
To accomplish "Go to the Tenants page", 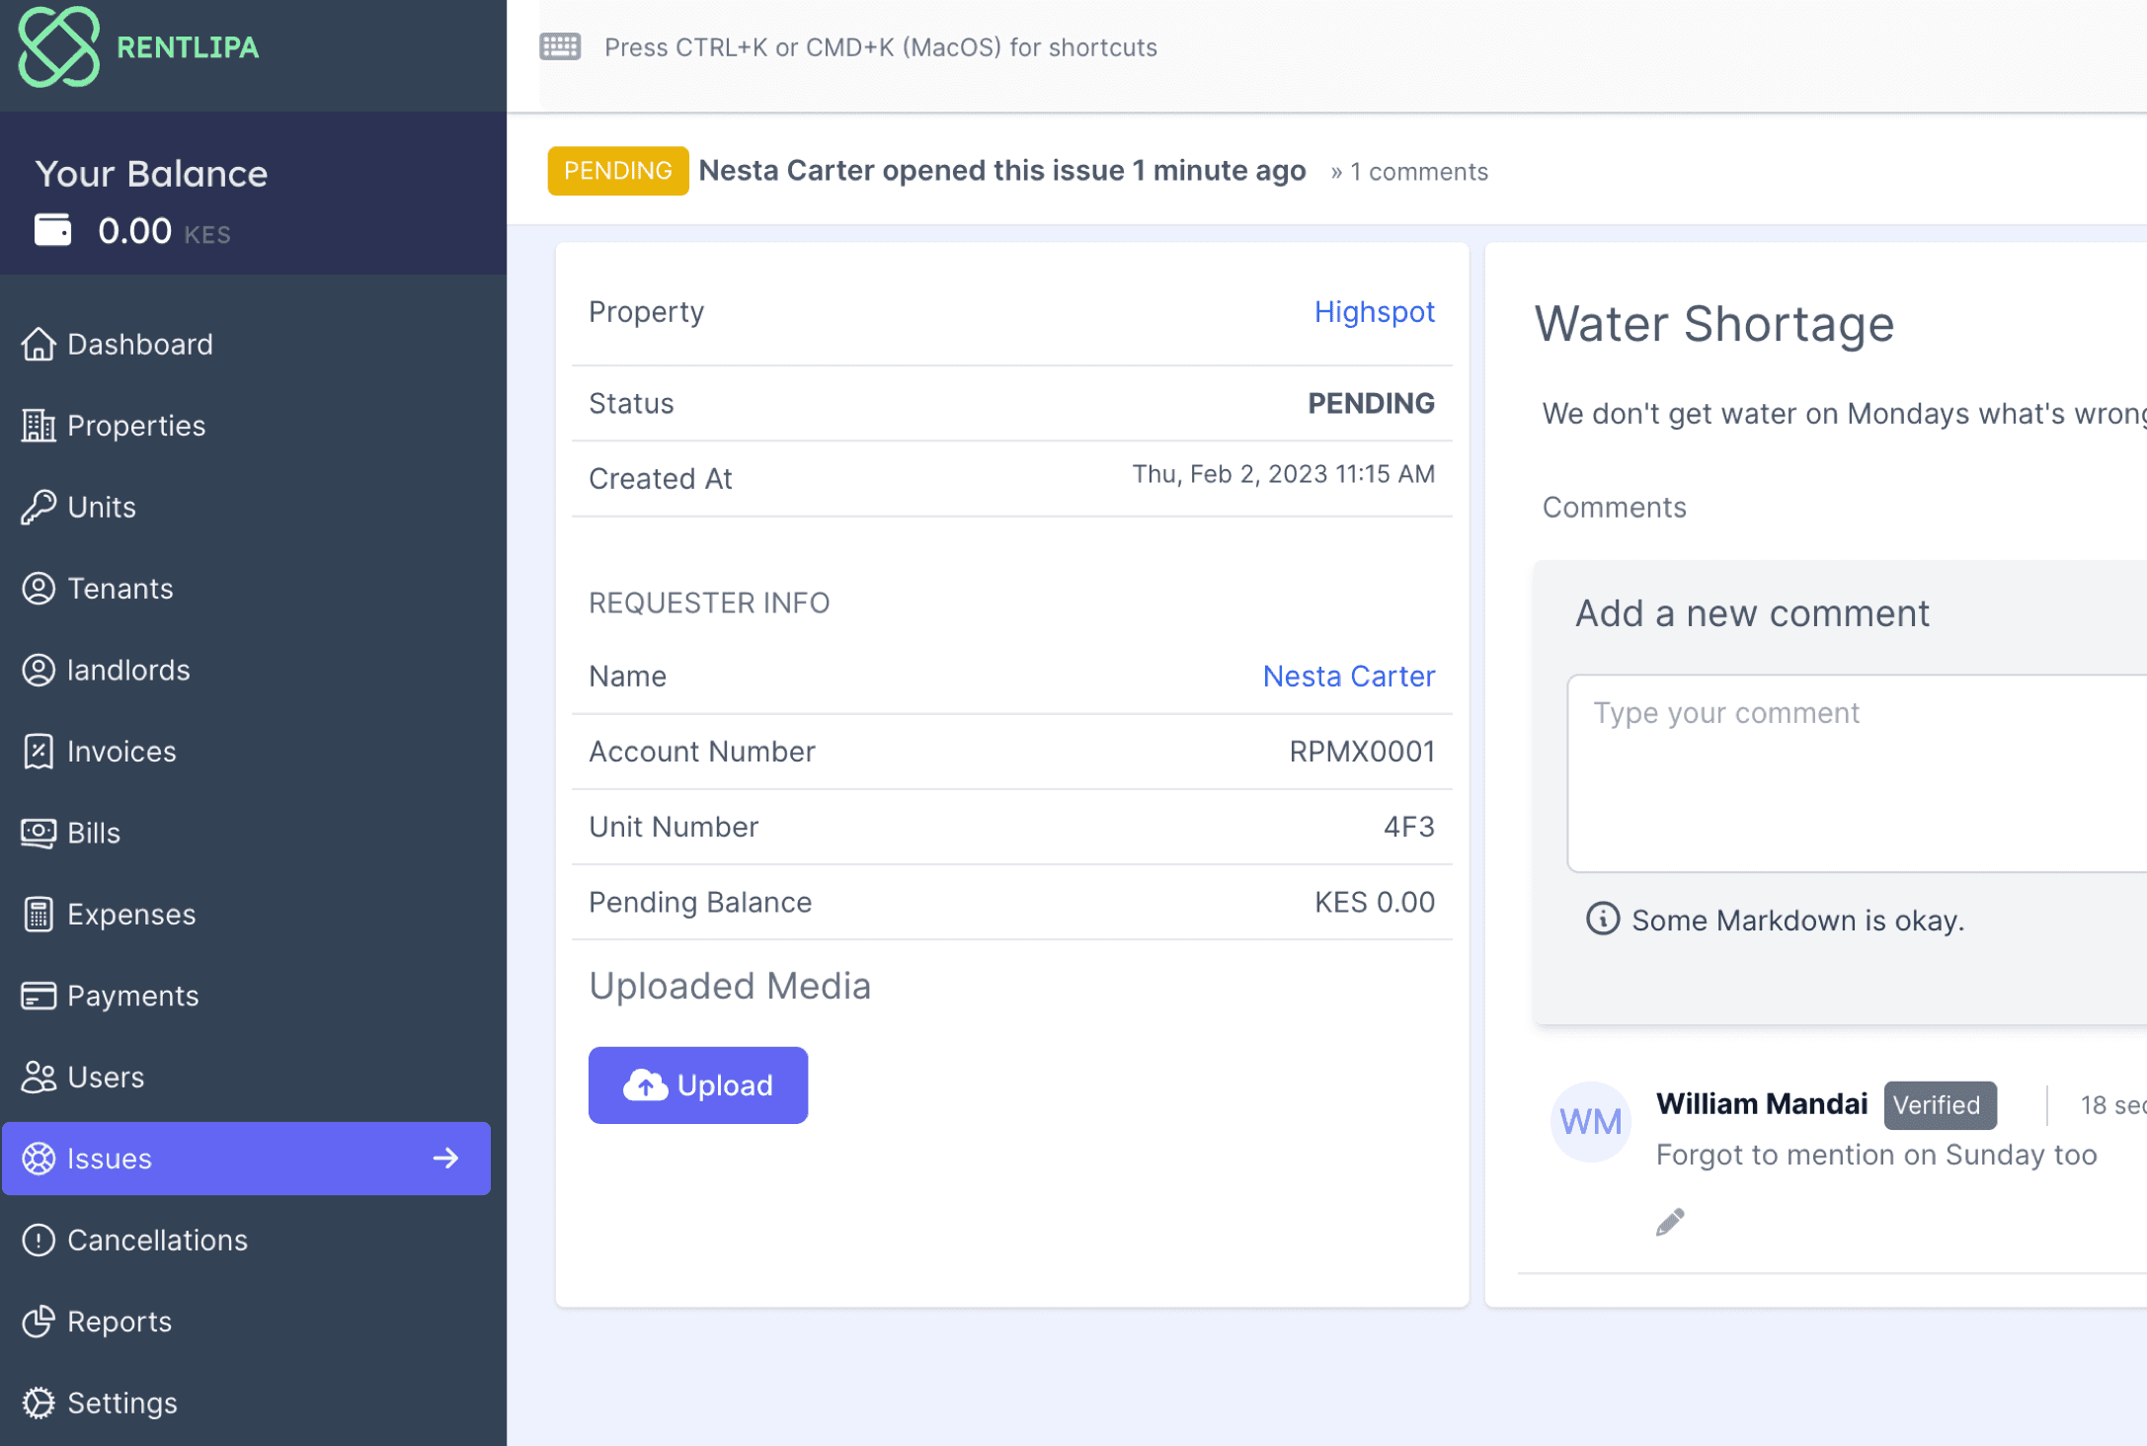I will point(119,589).
